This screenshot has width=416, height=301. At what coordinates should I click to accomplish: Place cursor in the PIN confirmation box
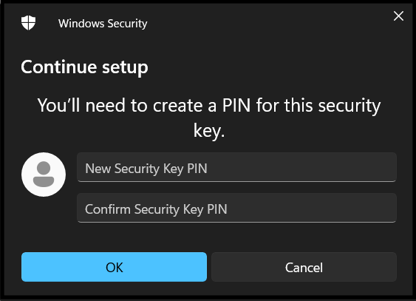pos(236,208)
